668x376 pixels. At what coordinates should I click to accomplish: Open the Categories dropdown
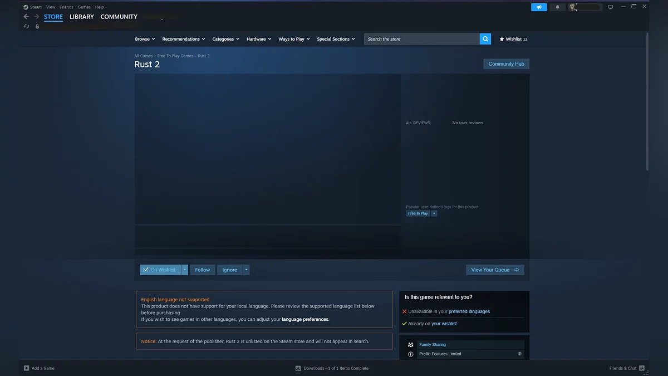pyautogui.click(x=225, y=38)
